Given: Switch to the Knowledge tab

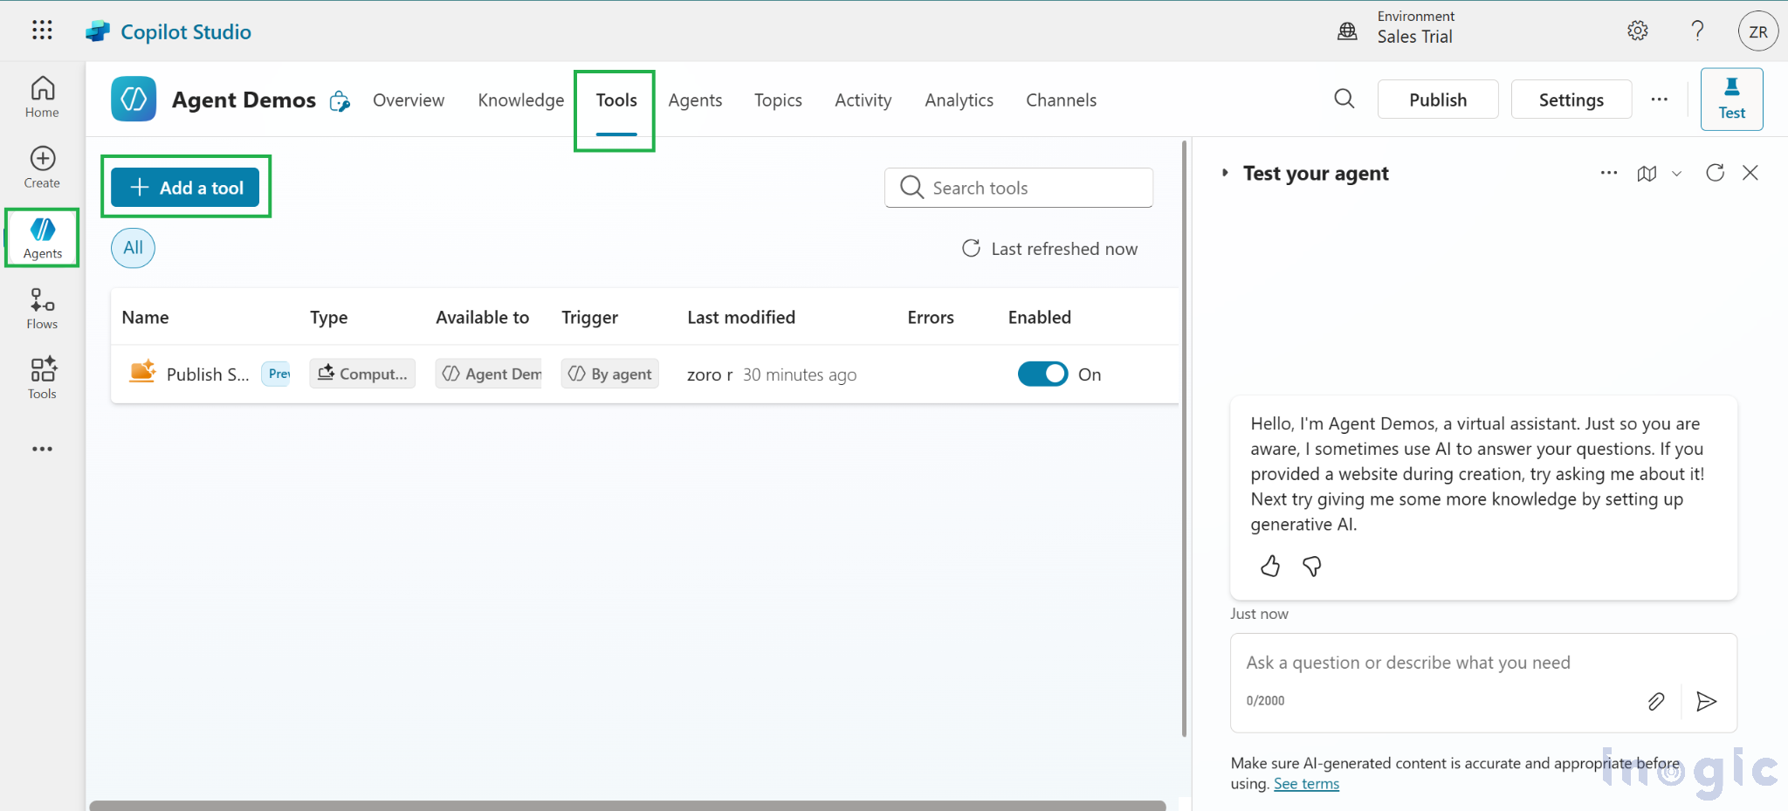Looking at the screenshot, I should pos(521,100).
